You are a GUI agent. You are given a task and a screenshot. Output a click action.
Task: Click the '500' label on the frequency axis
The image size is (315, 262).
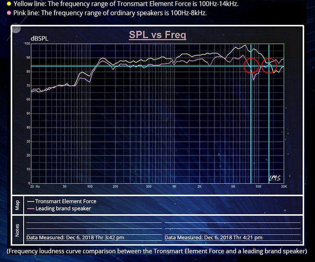149,186
